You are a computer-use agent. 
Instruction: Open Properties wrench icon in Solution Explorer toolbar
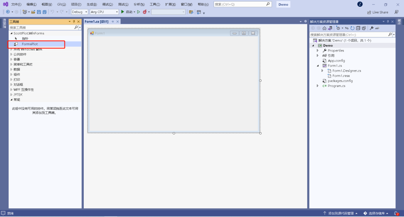[x=371, y=28]
